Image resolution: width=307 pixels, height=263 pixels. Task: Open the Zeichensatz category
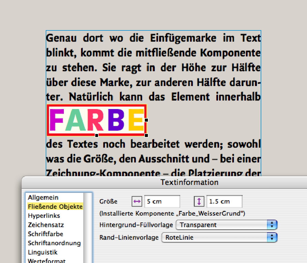click(46, 225)
